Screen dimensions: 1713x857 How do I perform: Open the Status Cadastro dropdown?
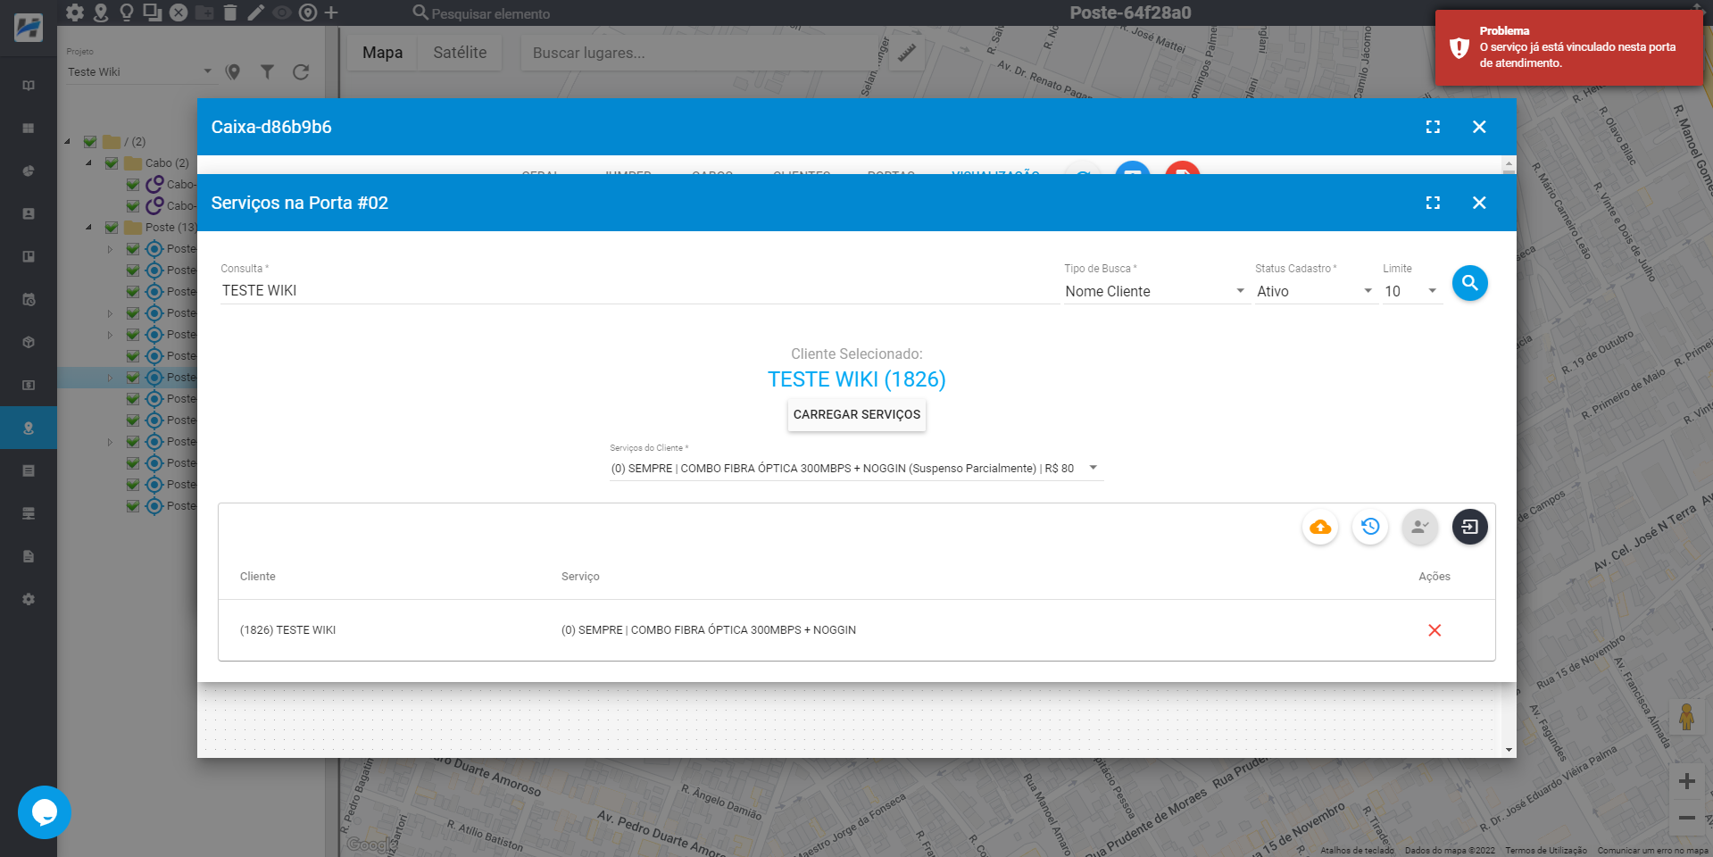click(x=1313, y=291)
